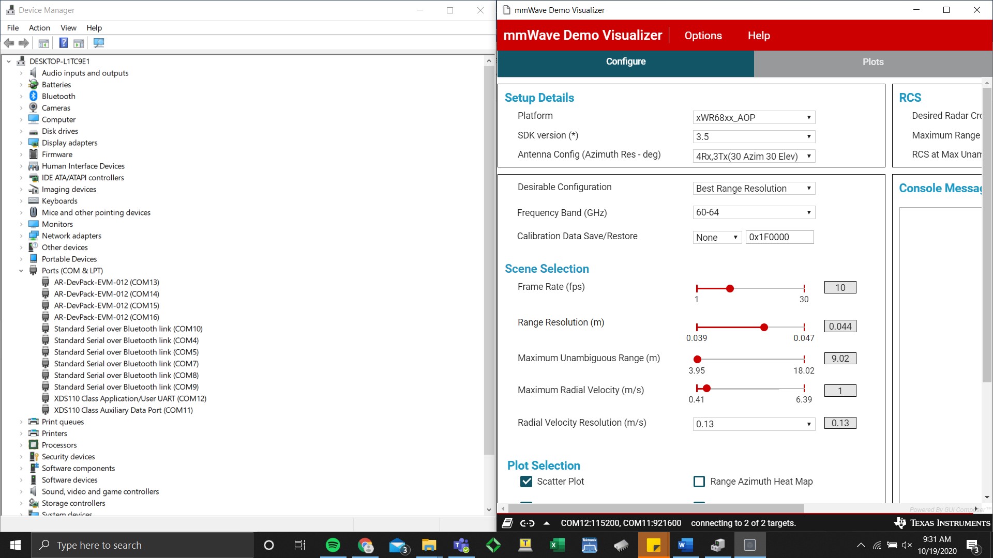Click the show/hide console tree toolbar icon

coord(44,43)
